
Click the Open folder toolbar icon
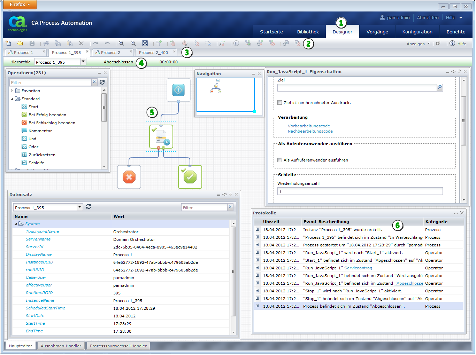click(x=20, y=44)
